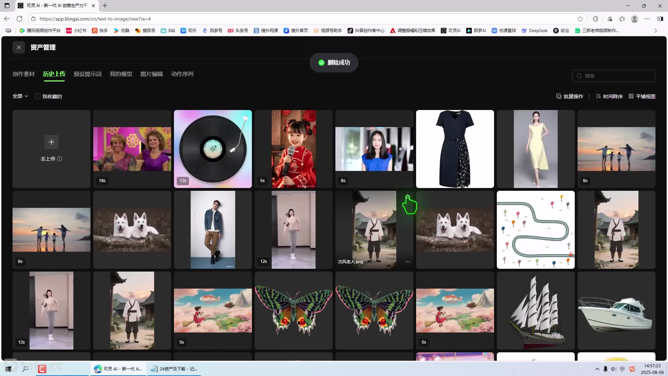Screen dimensions: 668x376
Task: Click the search magnifier icon
Action: [x=579, y=76]
